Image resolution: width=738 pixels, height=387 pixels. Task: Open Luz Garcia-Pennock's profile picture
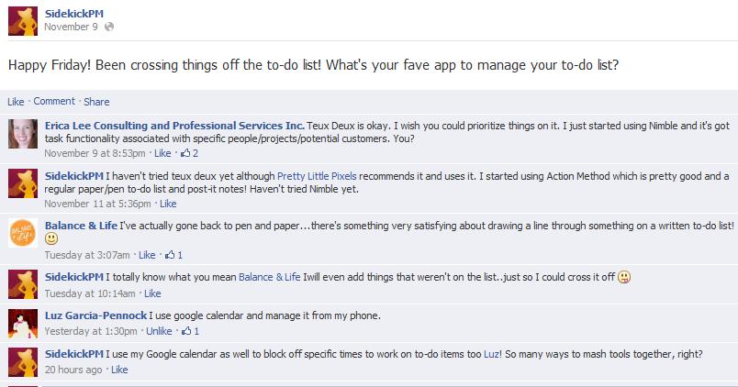23,324
